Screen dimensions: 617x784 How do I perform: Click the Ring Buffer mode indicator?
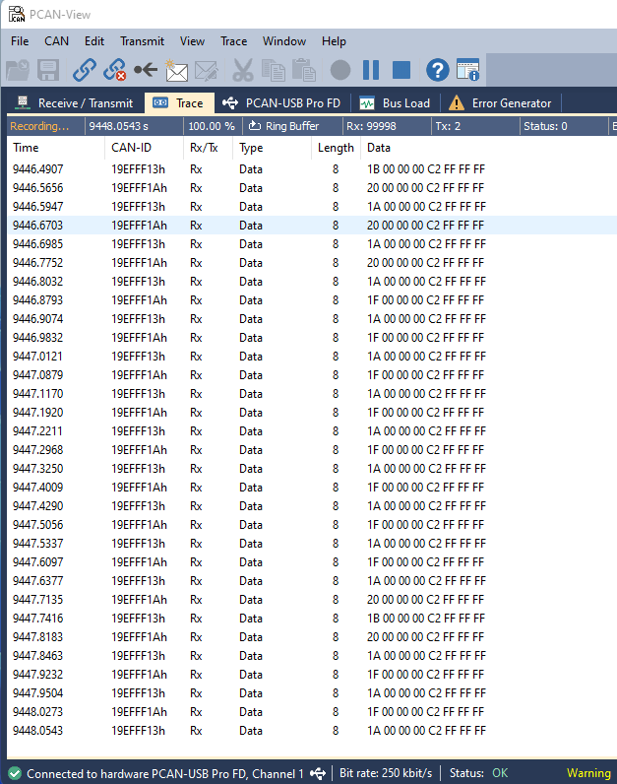pyautogui.click(x=283, y=126)
